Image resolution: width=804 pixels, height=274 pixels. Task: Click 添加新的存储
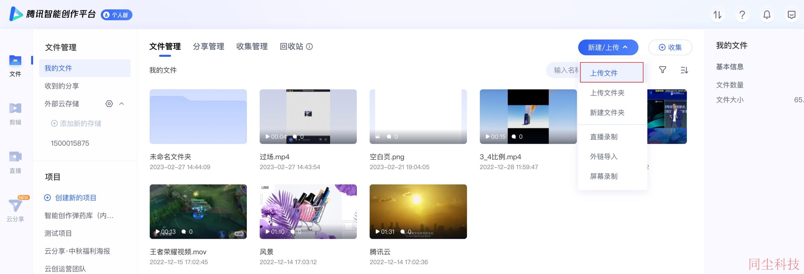pos(76,123)
